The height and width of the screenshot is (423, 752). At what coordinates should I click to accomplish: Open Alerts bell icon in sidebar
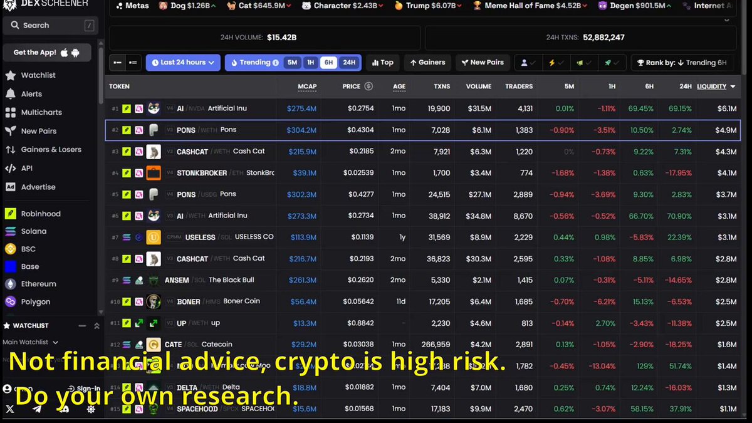click(x=10, y=94)
